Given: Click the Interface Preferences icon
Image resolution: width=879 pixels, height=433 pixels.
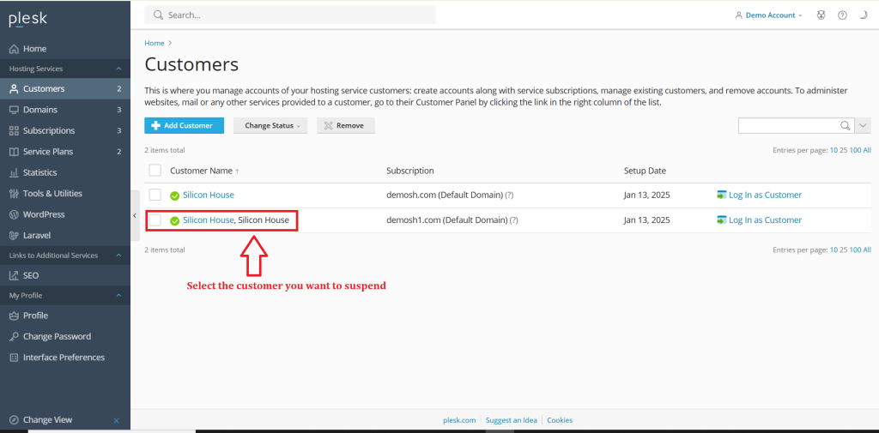Looking at the screenshot, I should 14,358.
